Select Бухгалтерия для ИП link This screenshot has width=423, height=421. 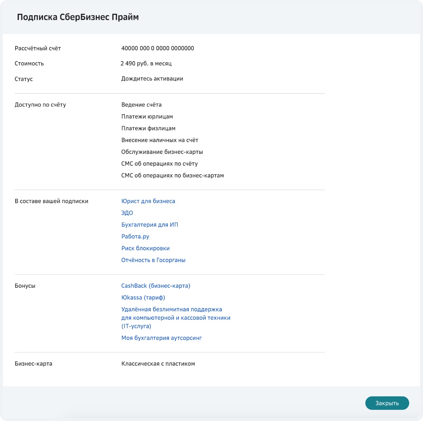[149, 225]
